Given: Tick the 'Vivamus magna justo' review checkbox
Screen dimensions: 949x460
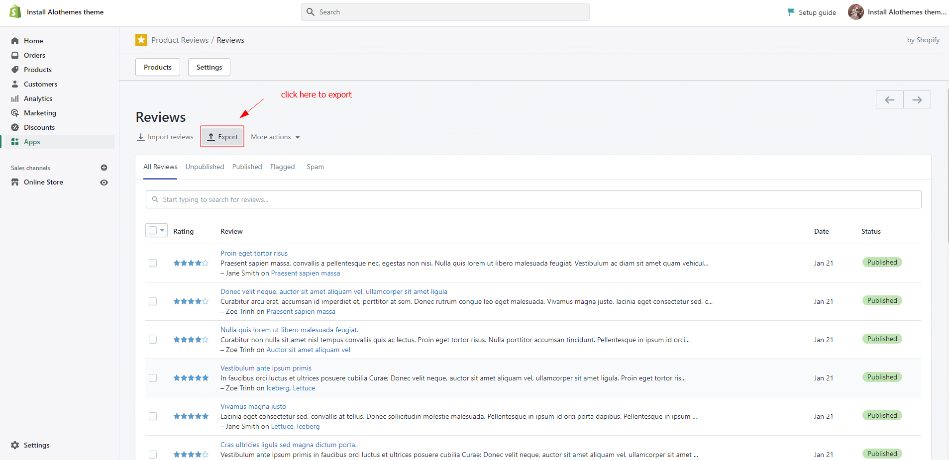Looking at the screenshot, I should pyautogui.click(x=153, y=416).
